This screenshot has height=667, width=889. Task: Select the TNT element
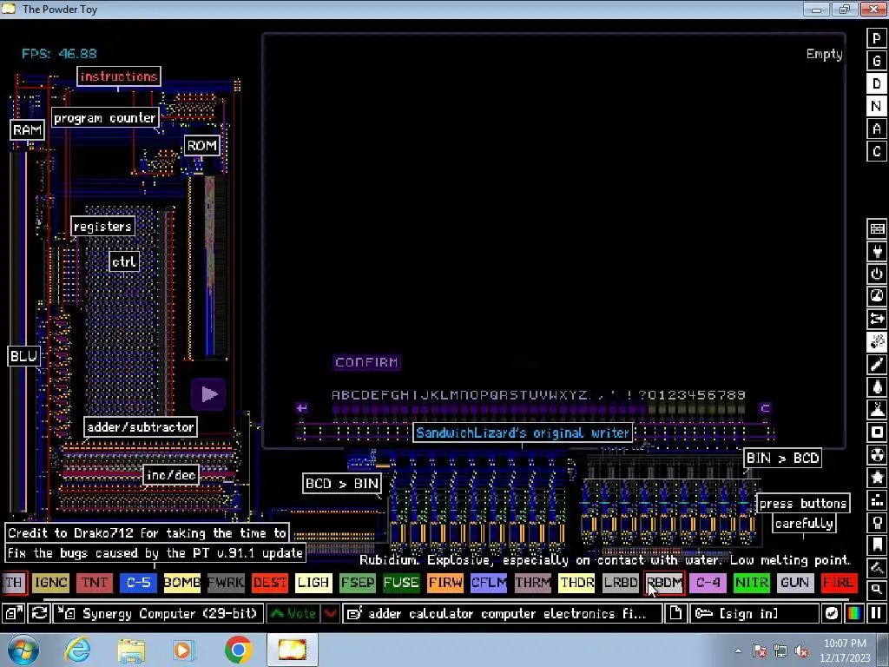(94, 583)
